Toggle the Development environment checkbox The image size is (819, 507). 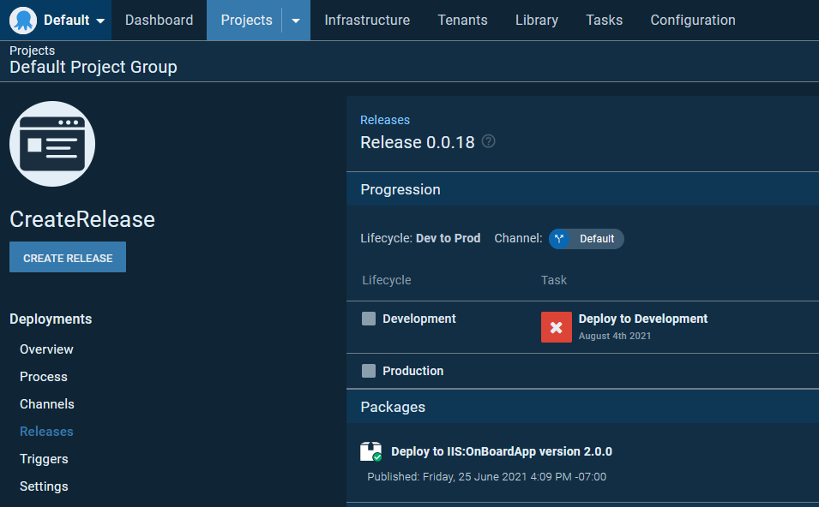[369, 319]
